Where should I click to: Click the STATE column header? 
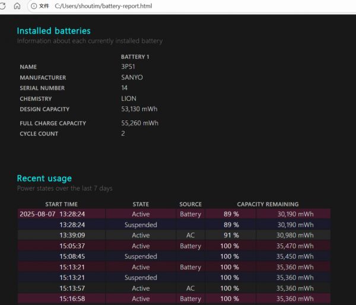(x=141, y=204)
